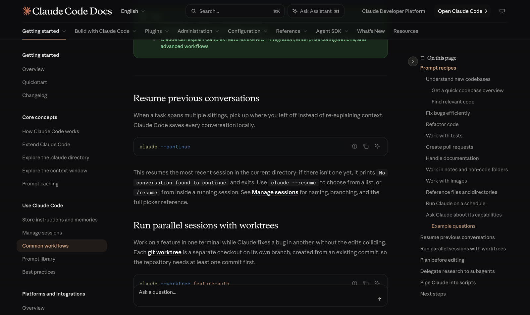Open the Reference menu
Image resolution: width=530 pixels, height=315 pixels.
291,31
